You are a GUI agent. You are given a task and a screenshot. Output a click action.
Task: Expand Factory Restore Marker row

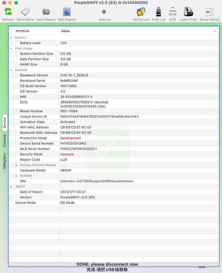(x=16, y=165)
